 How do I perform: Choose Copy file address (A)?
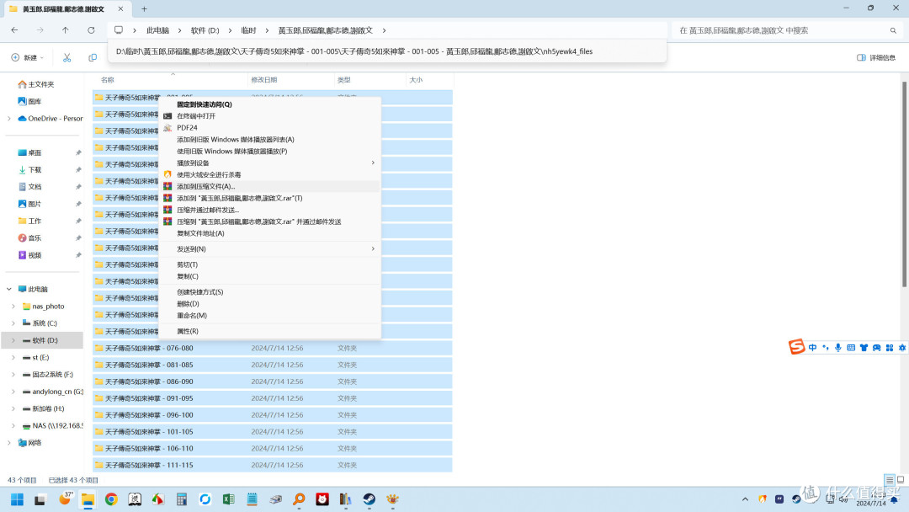pos(269,233)
